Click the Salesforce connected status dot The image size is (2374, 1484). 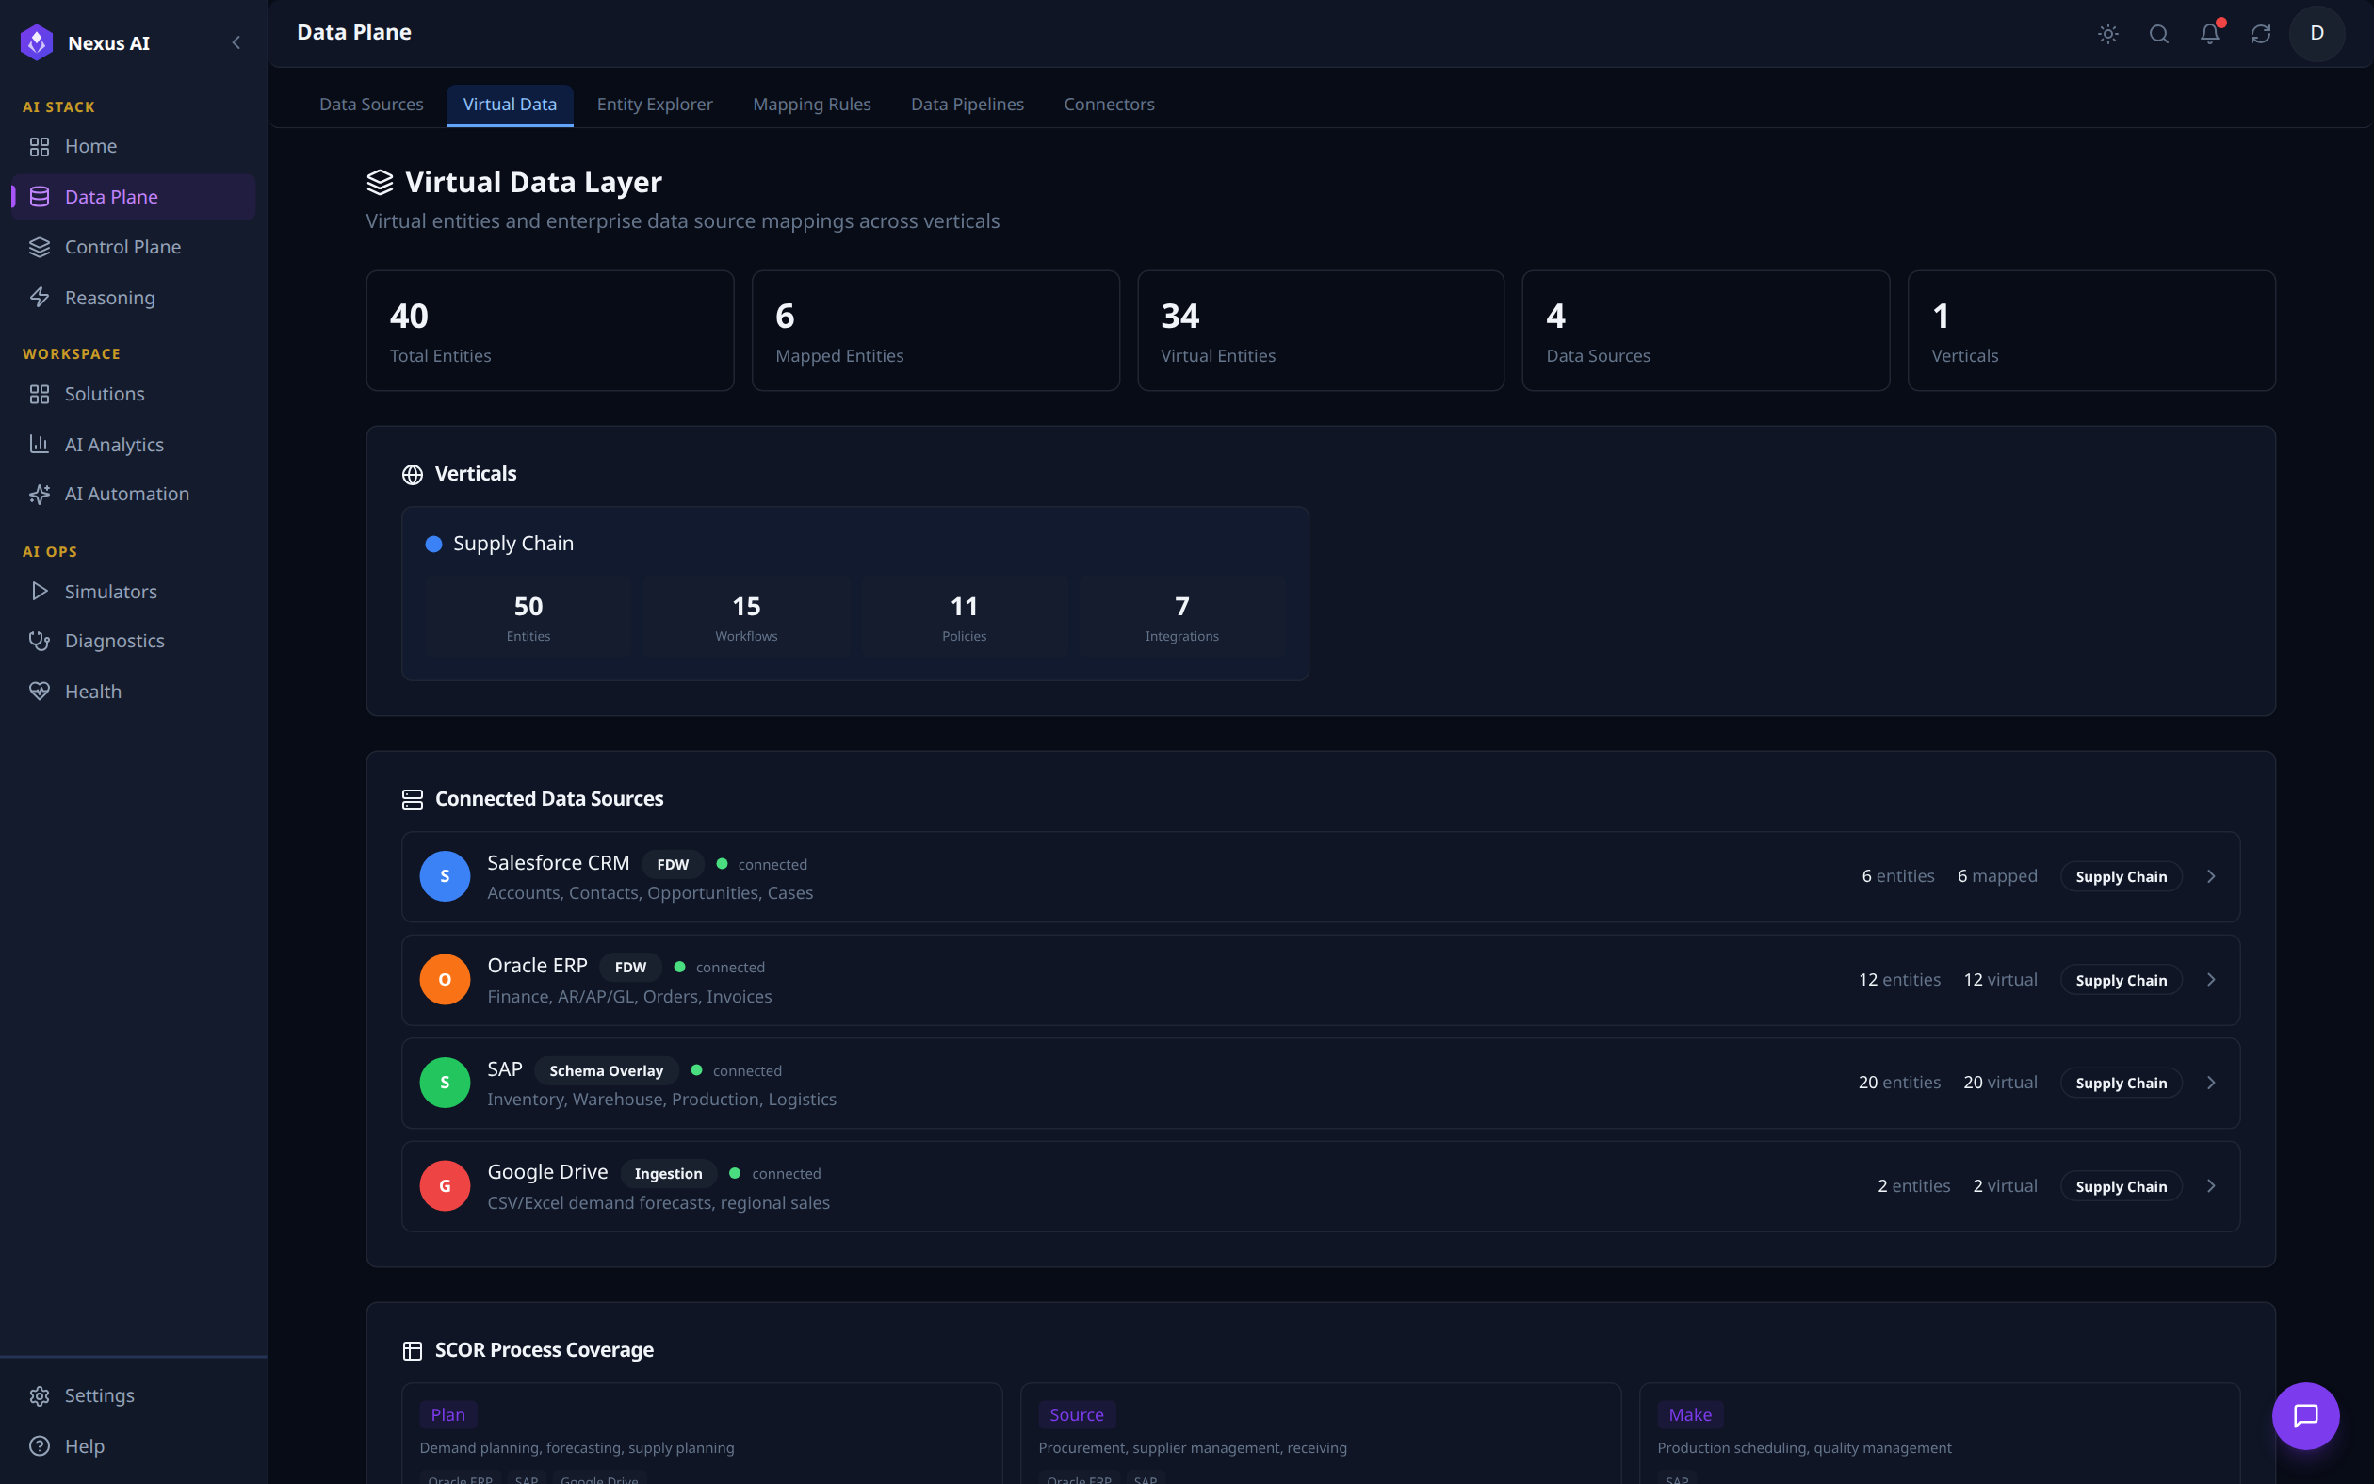722,864
